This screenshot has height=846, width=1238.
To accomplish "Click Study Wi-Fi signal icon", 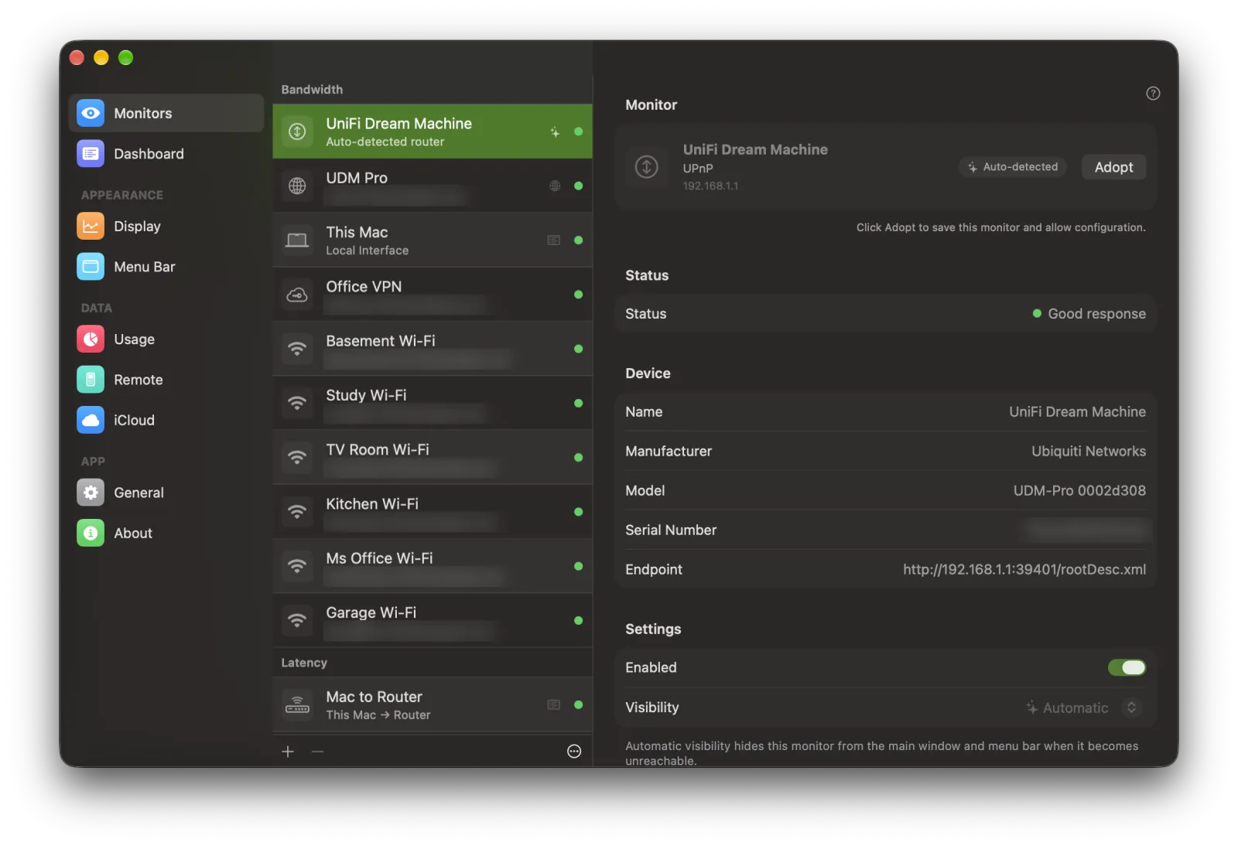I will tap(297, 403).
